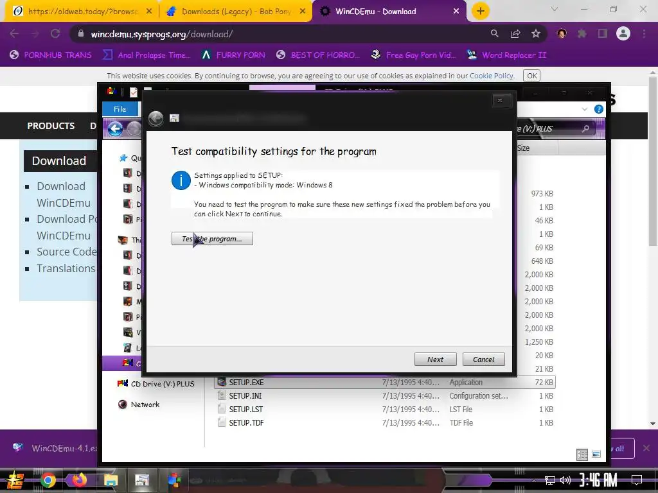Image resolution: width=658 pixels, height=493 pixels.
Task: Click the zoom magnifier icon in address bar
Action: tap(495, 33)
